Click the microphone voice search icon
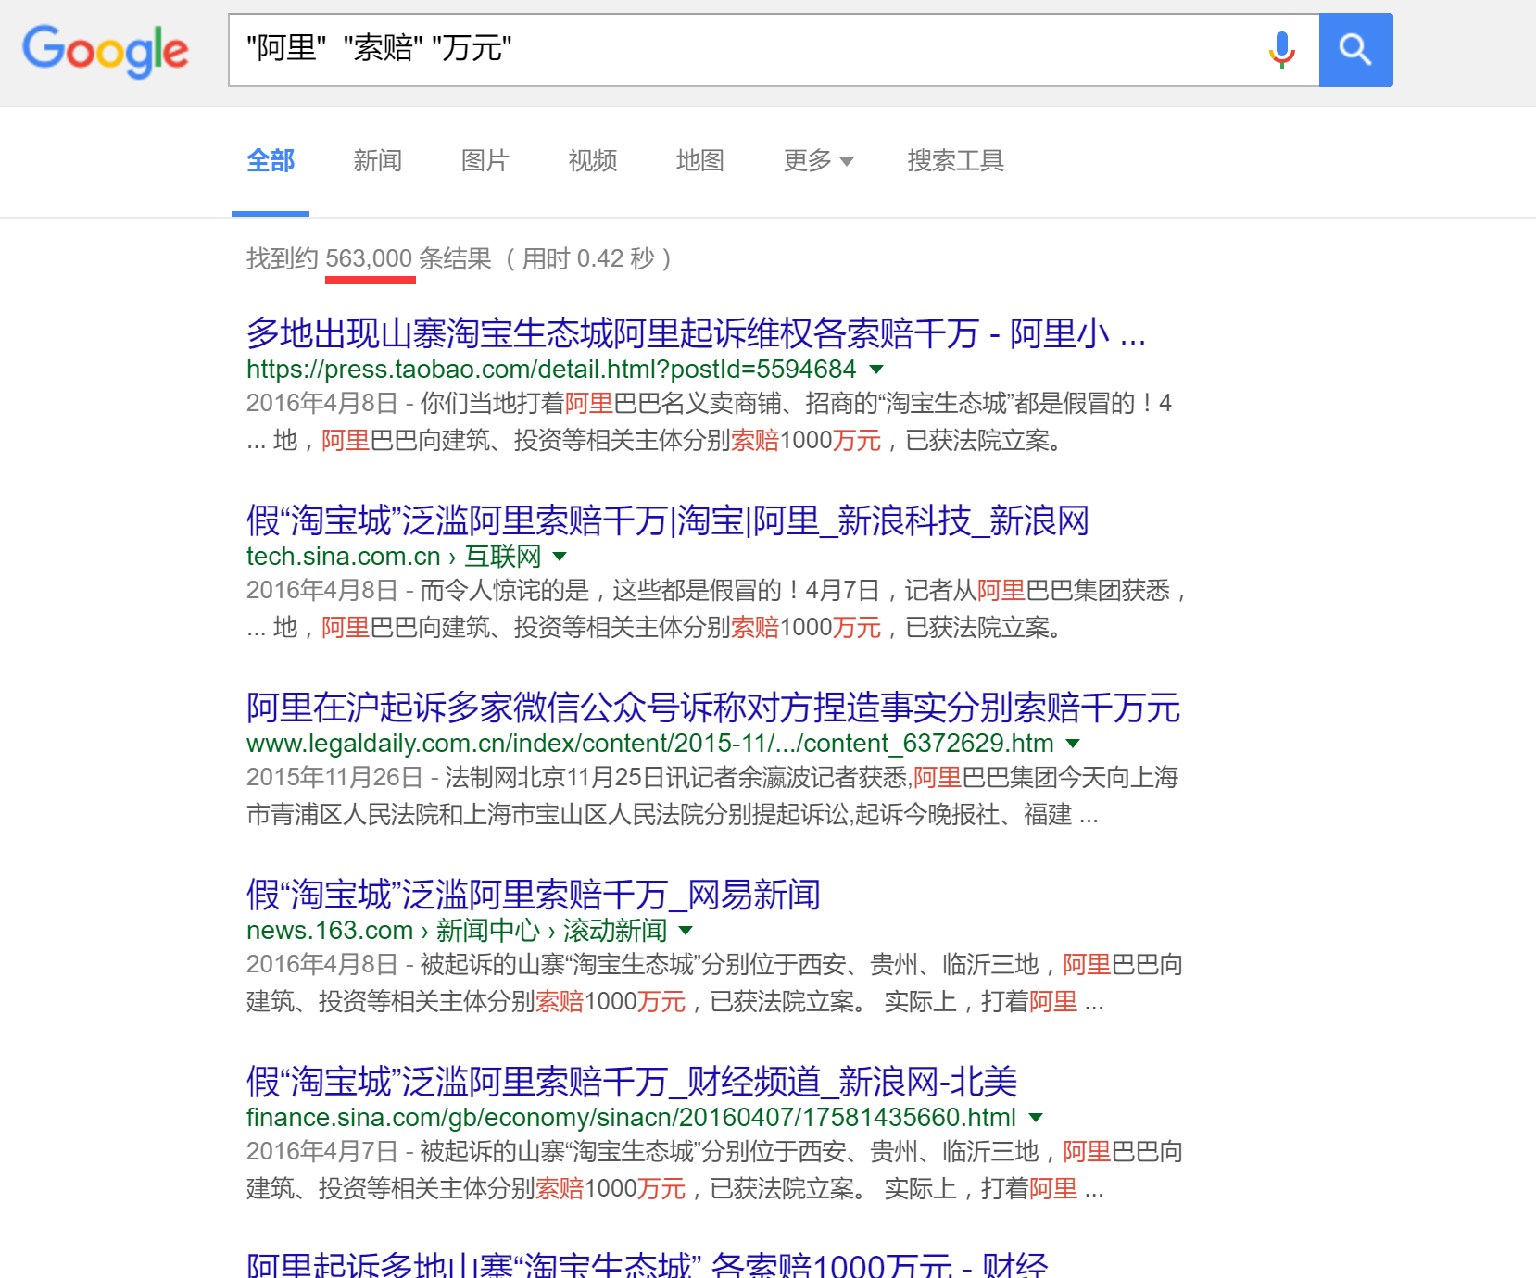The image size is (1536, 1278). coord(1281,50)
